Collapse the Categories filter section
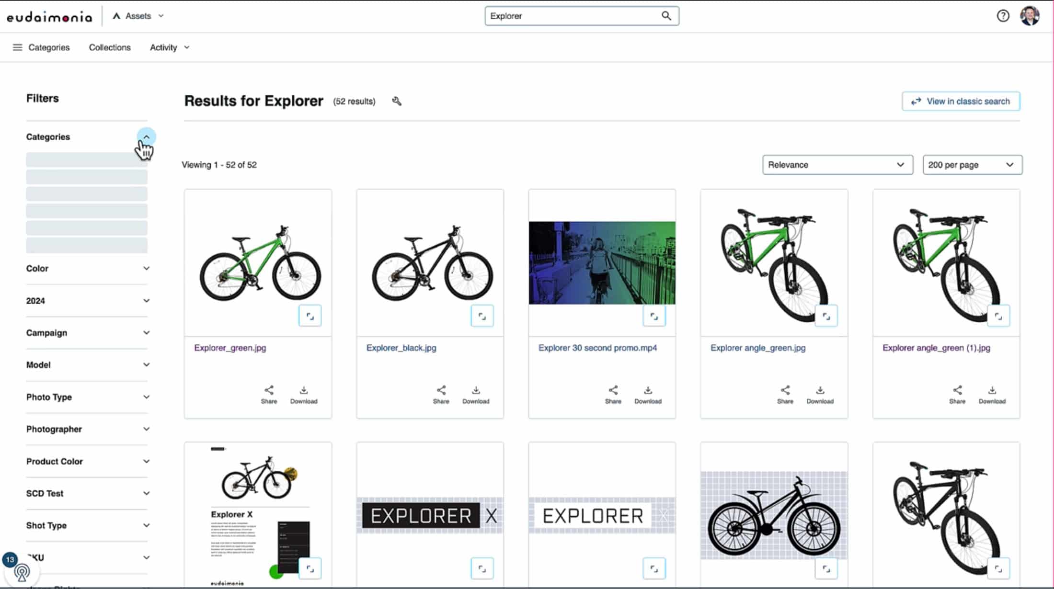1054x589 pixels. [x=146, y=137]
